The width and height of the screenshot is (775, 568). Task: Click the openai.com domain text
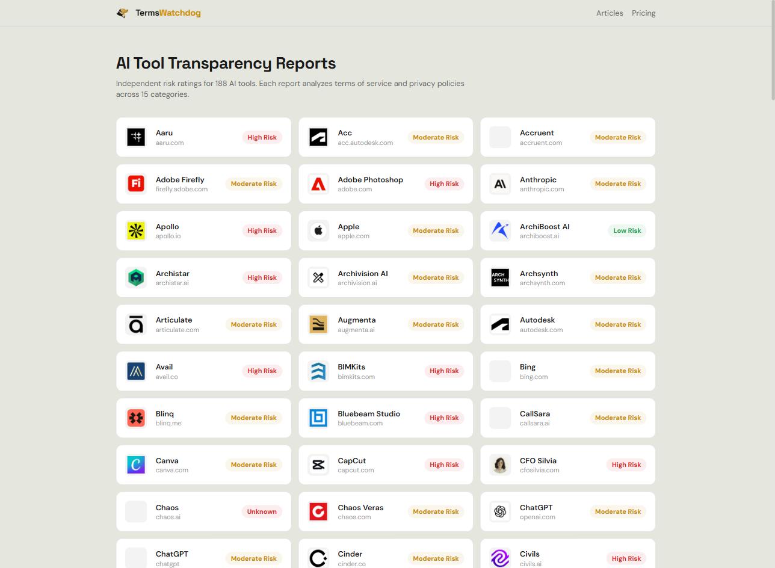point(538,517)
